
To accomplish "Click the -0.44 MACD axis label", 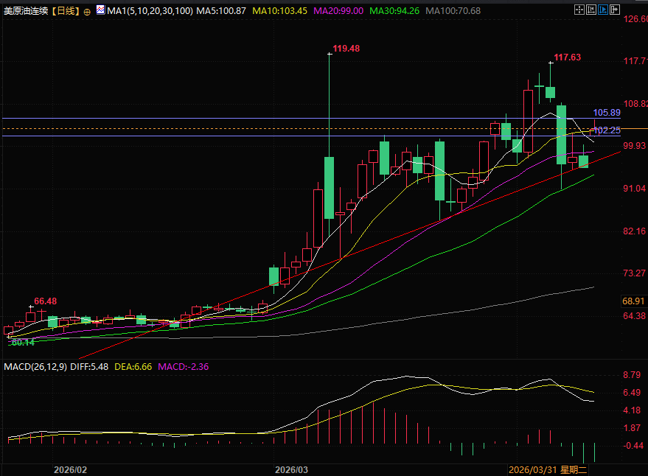I will click(x=633, y=446).
